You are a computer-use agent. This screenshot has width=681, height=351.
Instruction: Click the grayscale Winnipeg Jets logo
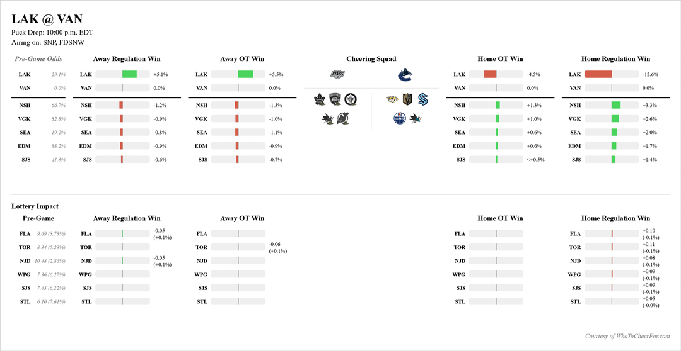click(351, 99)
